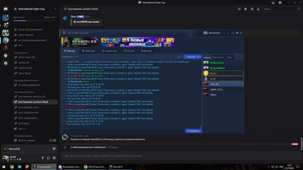Click the search magnifier icon
The height and width of the screenshot is (170, 303).
[299, 9]
